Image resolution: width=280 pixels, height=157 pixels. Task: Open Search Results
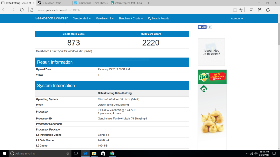159,19
